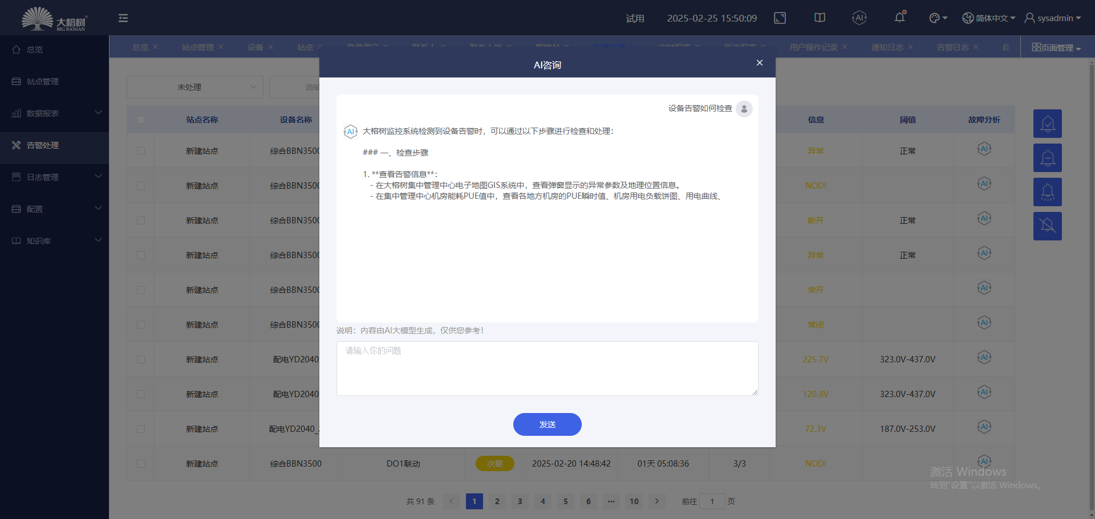Focus the 请输入你的问题 text box
This screenshot has width=1095, height=519.
[547, 369]
